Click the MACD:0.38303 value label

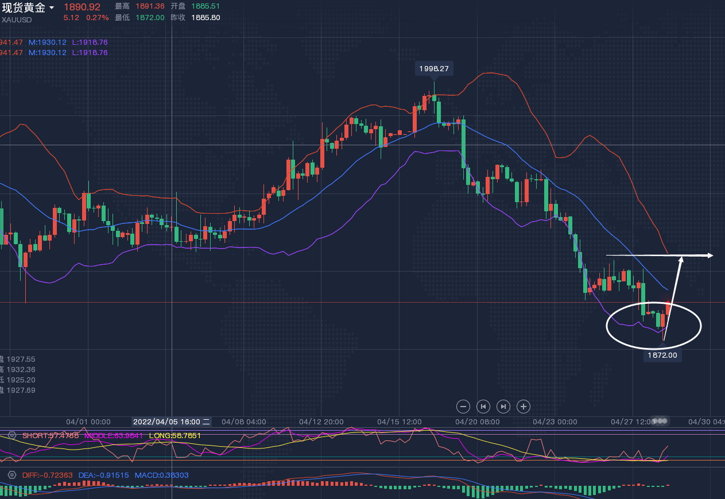[x=161, y=475]
